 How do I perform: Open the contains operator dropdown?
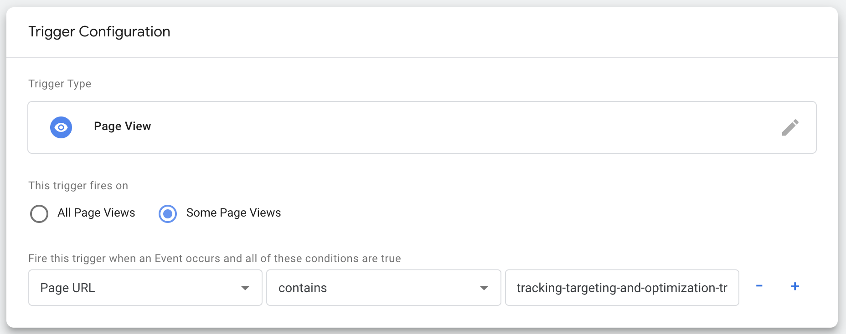[x=384, y=288]
